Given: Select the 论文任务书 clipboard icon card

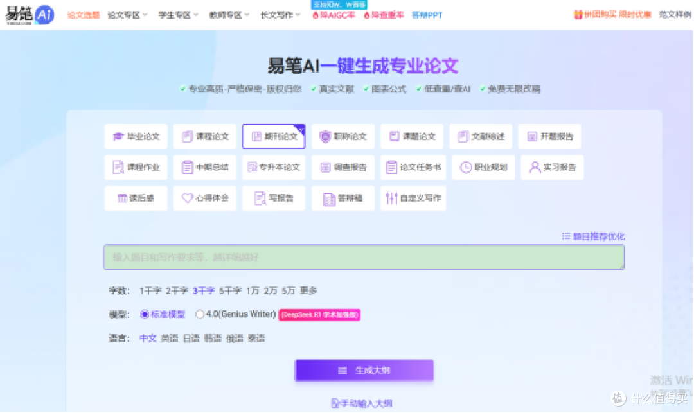Looking at the screenshot, I should 413,168.
